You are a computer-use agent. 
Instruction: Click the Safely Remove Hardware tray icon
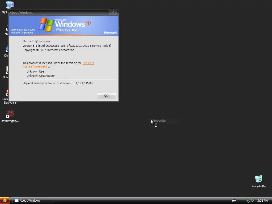[x=252, y=201]
